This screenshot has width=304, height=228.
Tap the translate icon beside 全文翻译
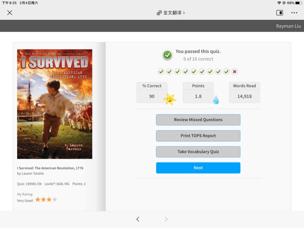(159, 13)
